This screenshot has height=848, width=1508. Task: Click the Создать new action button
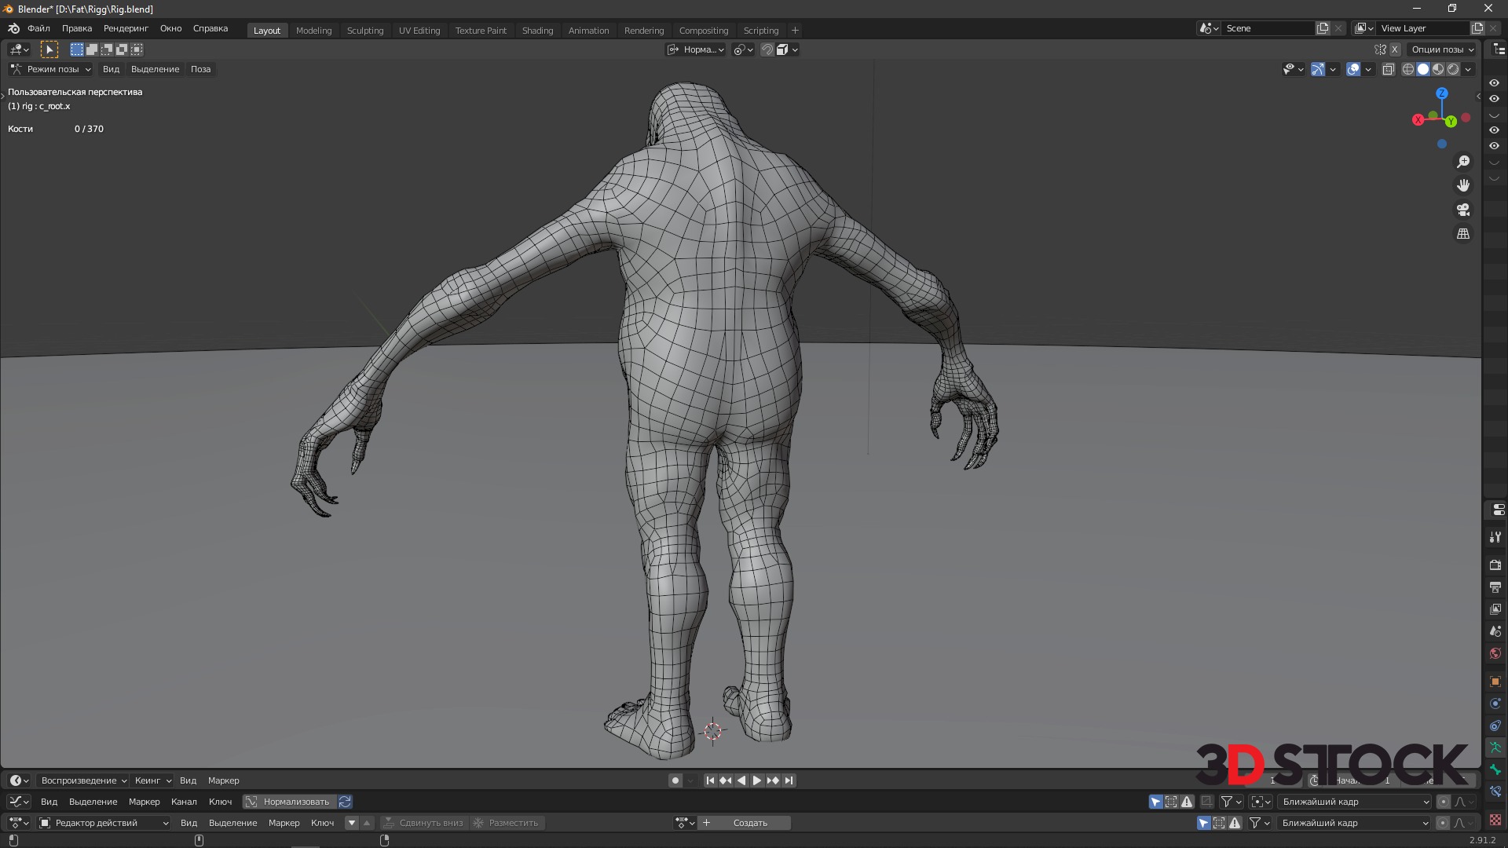click(749, 823)
